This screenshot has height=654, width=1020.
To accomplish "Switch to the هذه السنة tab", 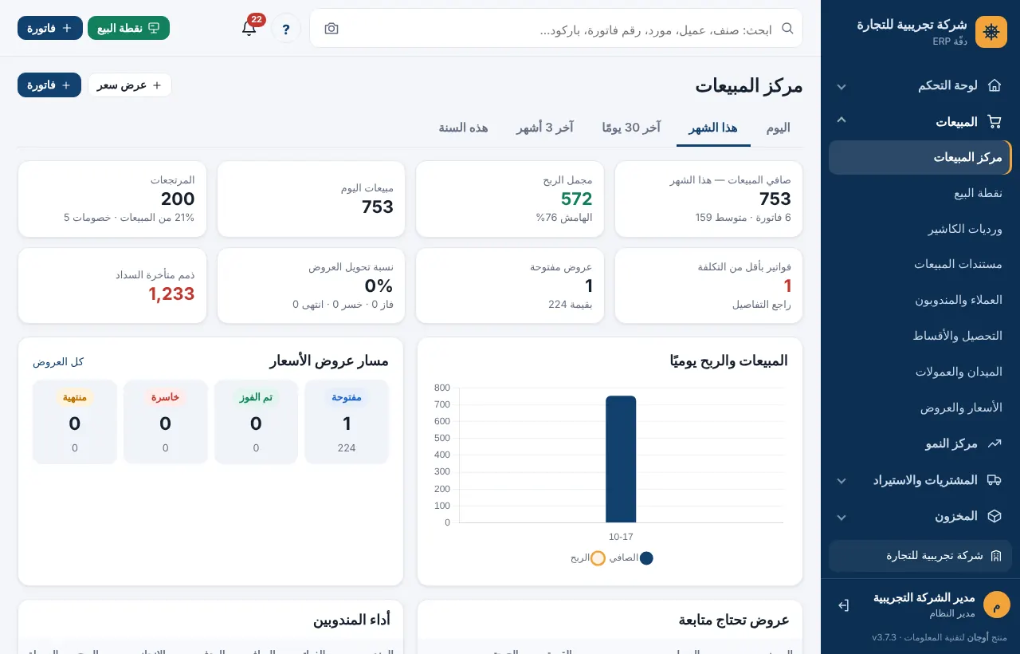I will (463, 128).
